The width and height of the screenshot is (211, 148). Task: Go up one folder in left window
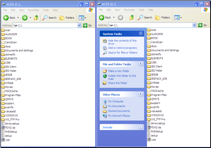click(x=36, y=18)
